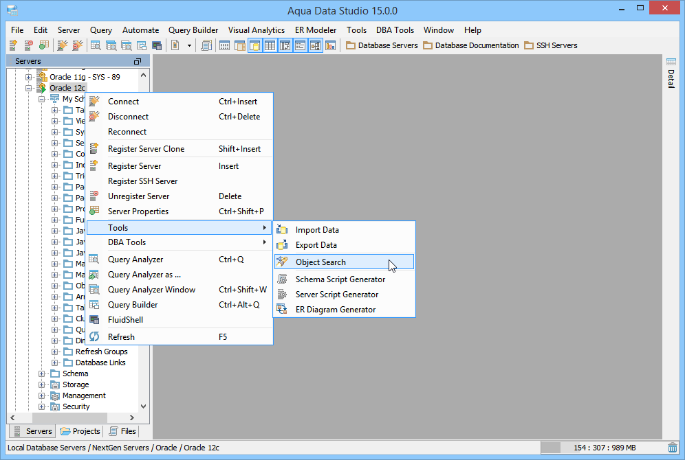685x460 pixels.
Task: Choose Connect in the context menu
Action: (180, 102)
